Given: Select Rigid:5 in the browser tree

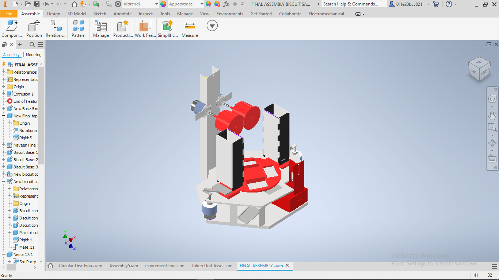Looking at the screenshot, I should pos(23,138).
